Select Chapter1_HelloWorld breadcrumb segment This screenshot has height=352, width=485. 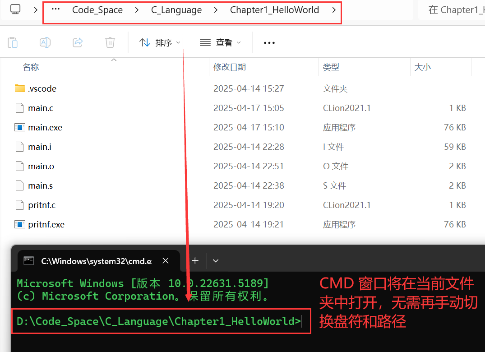pyautogui.click(x=274, y=10)
